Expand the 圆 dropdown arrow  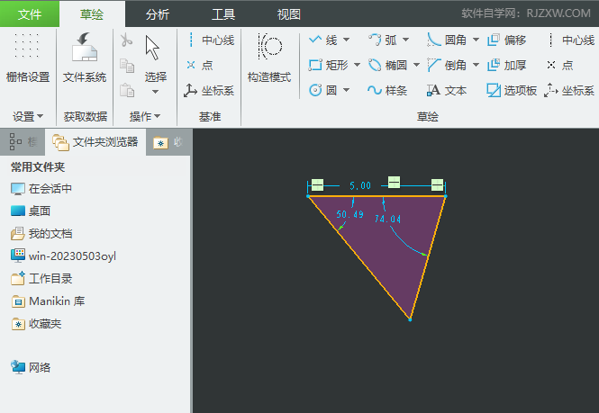tap(346, 91)
